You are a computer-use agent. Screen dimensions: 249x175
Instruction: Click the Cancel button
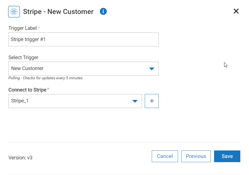(x=165, y=156)
